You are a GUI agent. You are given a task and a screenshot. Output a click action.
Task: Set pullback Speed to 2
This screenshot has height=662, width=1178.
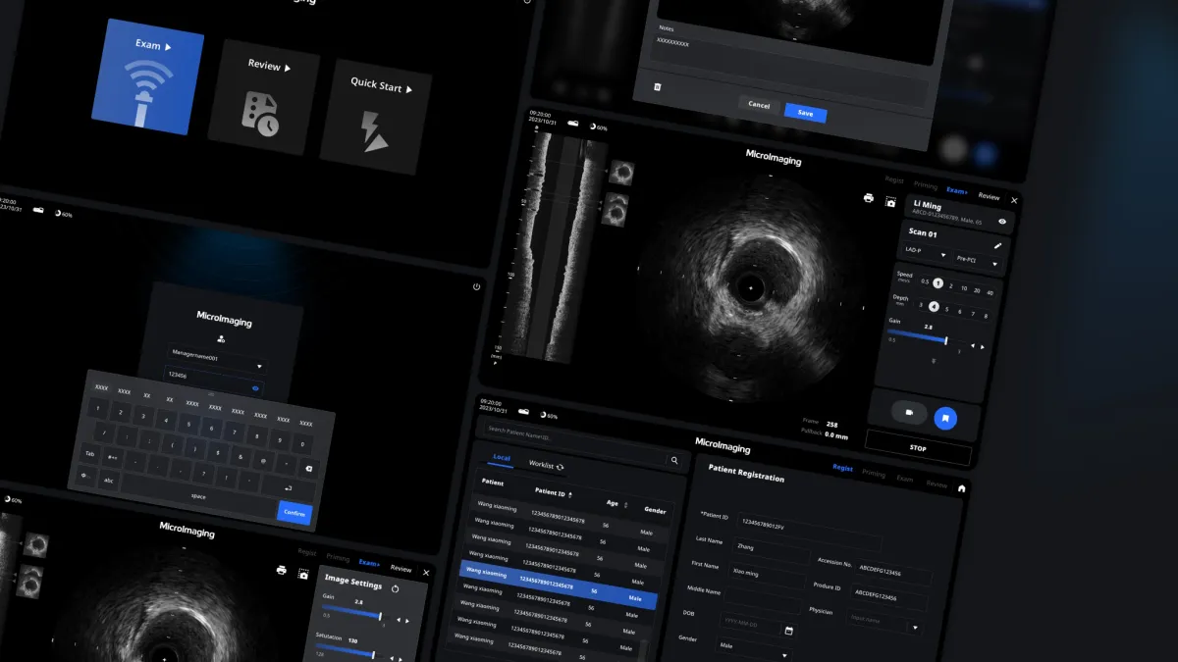[950, 285]
